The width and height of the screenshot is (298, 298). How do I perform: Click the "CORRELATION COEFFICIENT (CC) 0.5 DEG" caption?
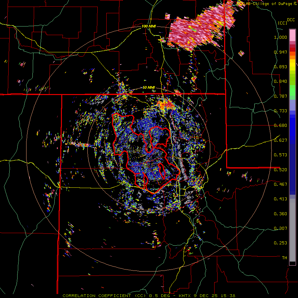click(116, 296)
